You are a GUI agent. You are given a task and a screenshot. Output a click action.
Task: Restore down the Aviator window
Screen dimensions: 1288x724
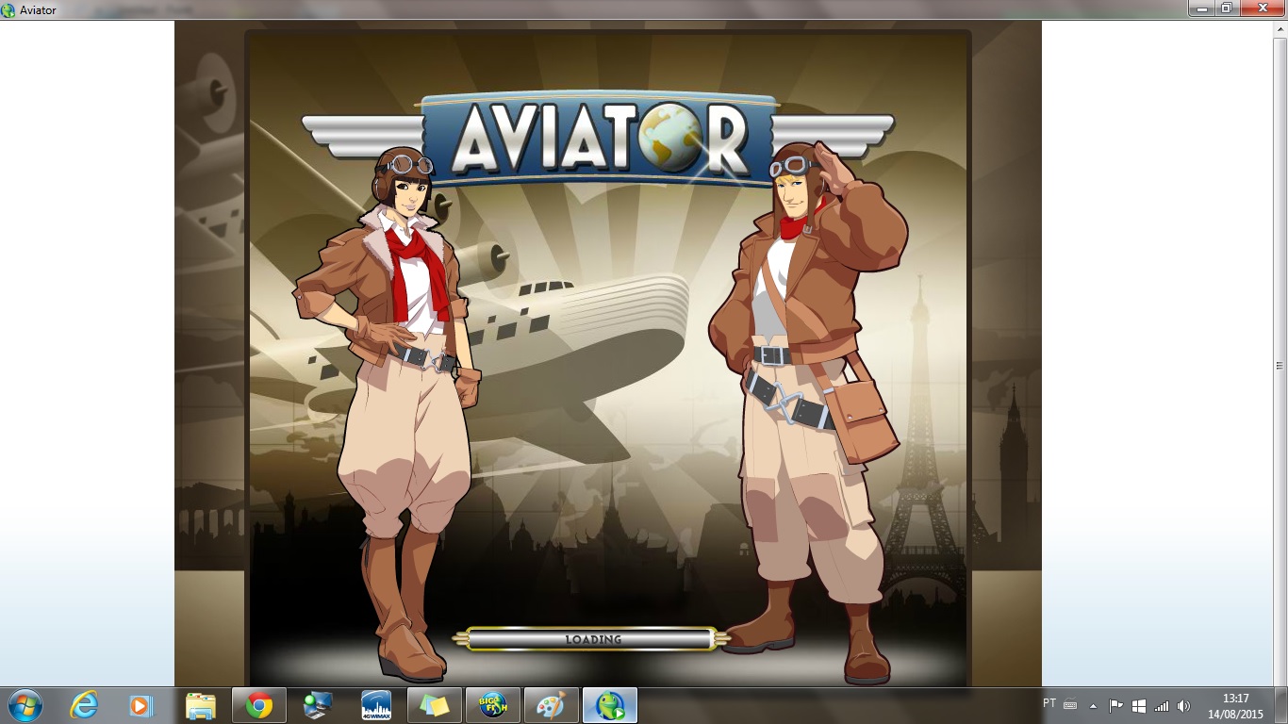click(1226, 8)
